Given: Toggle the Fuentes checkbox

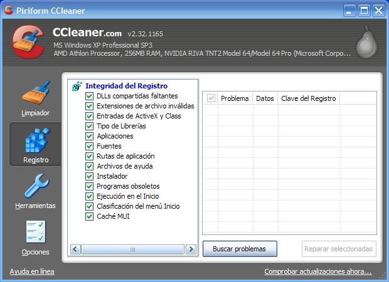Looking at the screenshot, I should pos(89,146).
